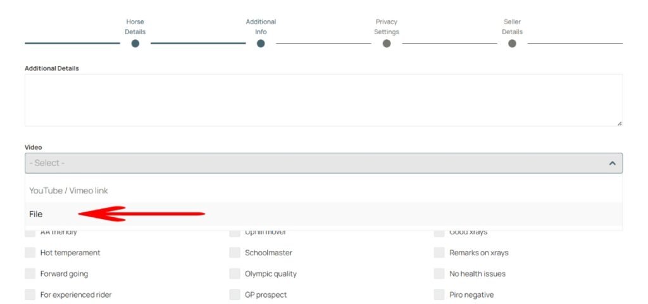Click the Additional Info step circle
Viewport: 648px width, 304px height.
click(x=261, y=44)
